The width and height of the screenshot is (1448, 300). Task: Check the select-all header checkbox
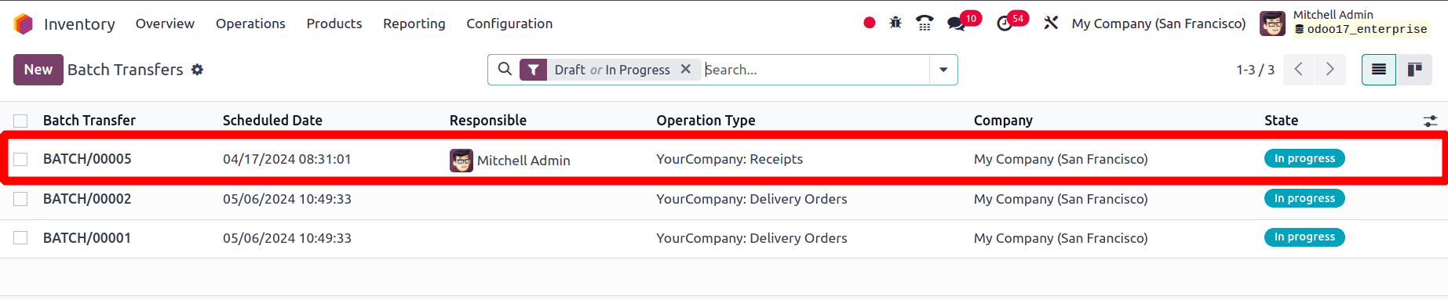20,121
